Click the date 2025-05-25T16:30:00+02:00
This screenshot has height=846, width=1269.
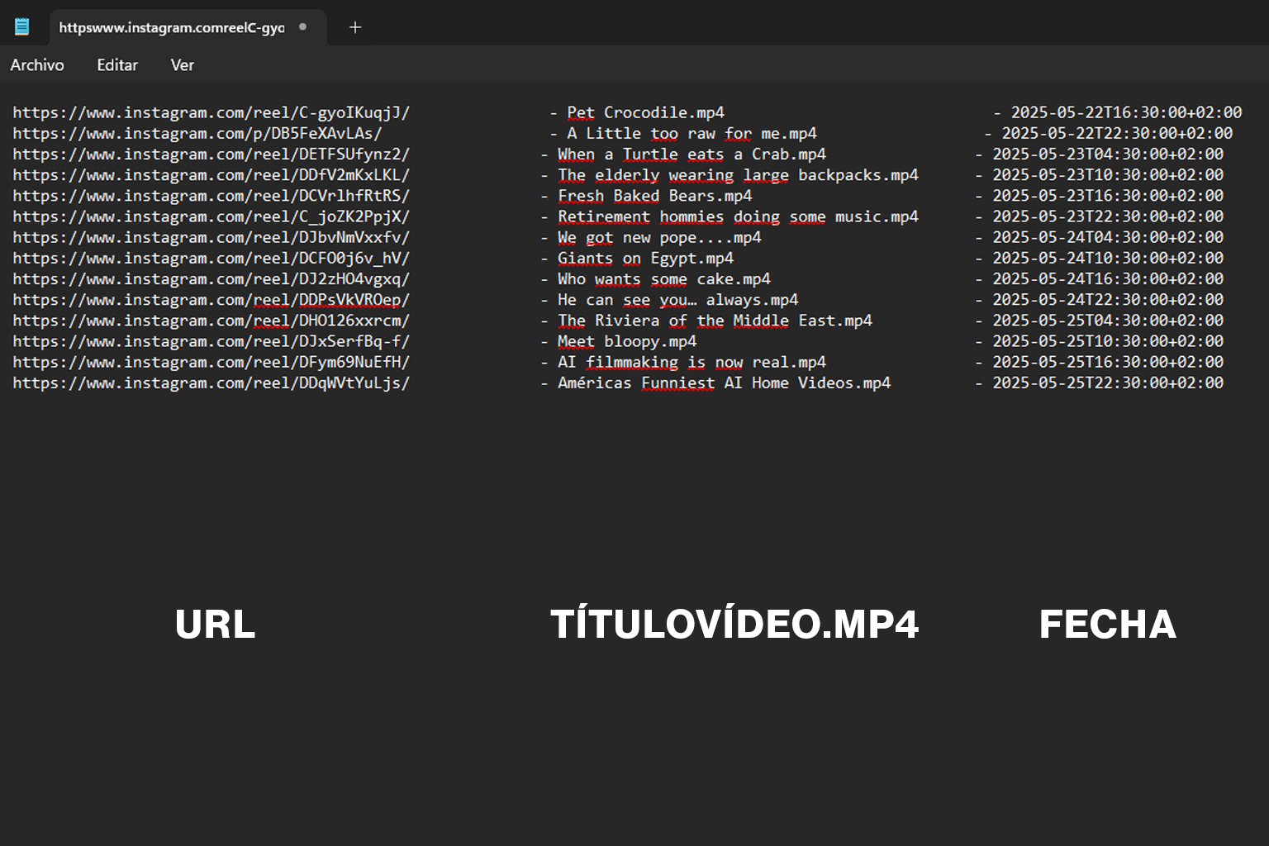point(1109,362)
